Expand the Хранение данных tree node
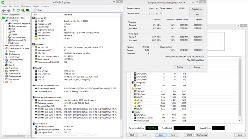The height and width of the screenshot is (139, 248). tap(4, 60)
